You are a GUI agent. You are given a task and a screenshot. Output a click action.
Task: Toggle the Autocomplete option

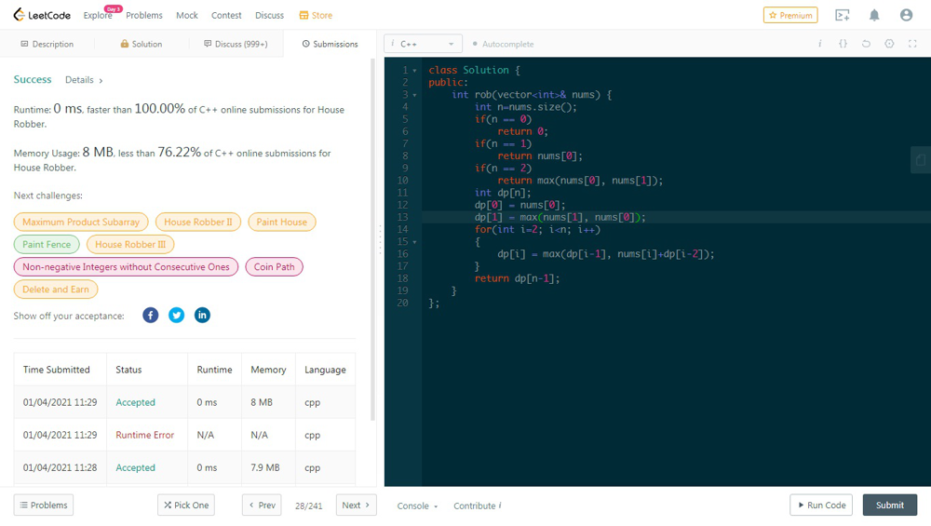point(503,44)
